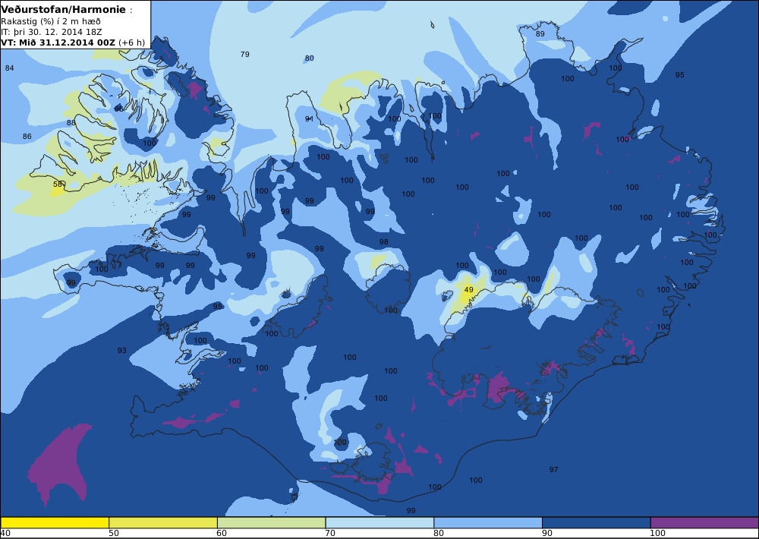
Task: Pick the purple above-100 legend swatch
Action: click(x=704, y=522)
